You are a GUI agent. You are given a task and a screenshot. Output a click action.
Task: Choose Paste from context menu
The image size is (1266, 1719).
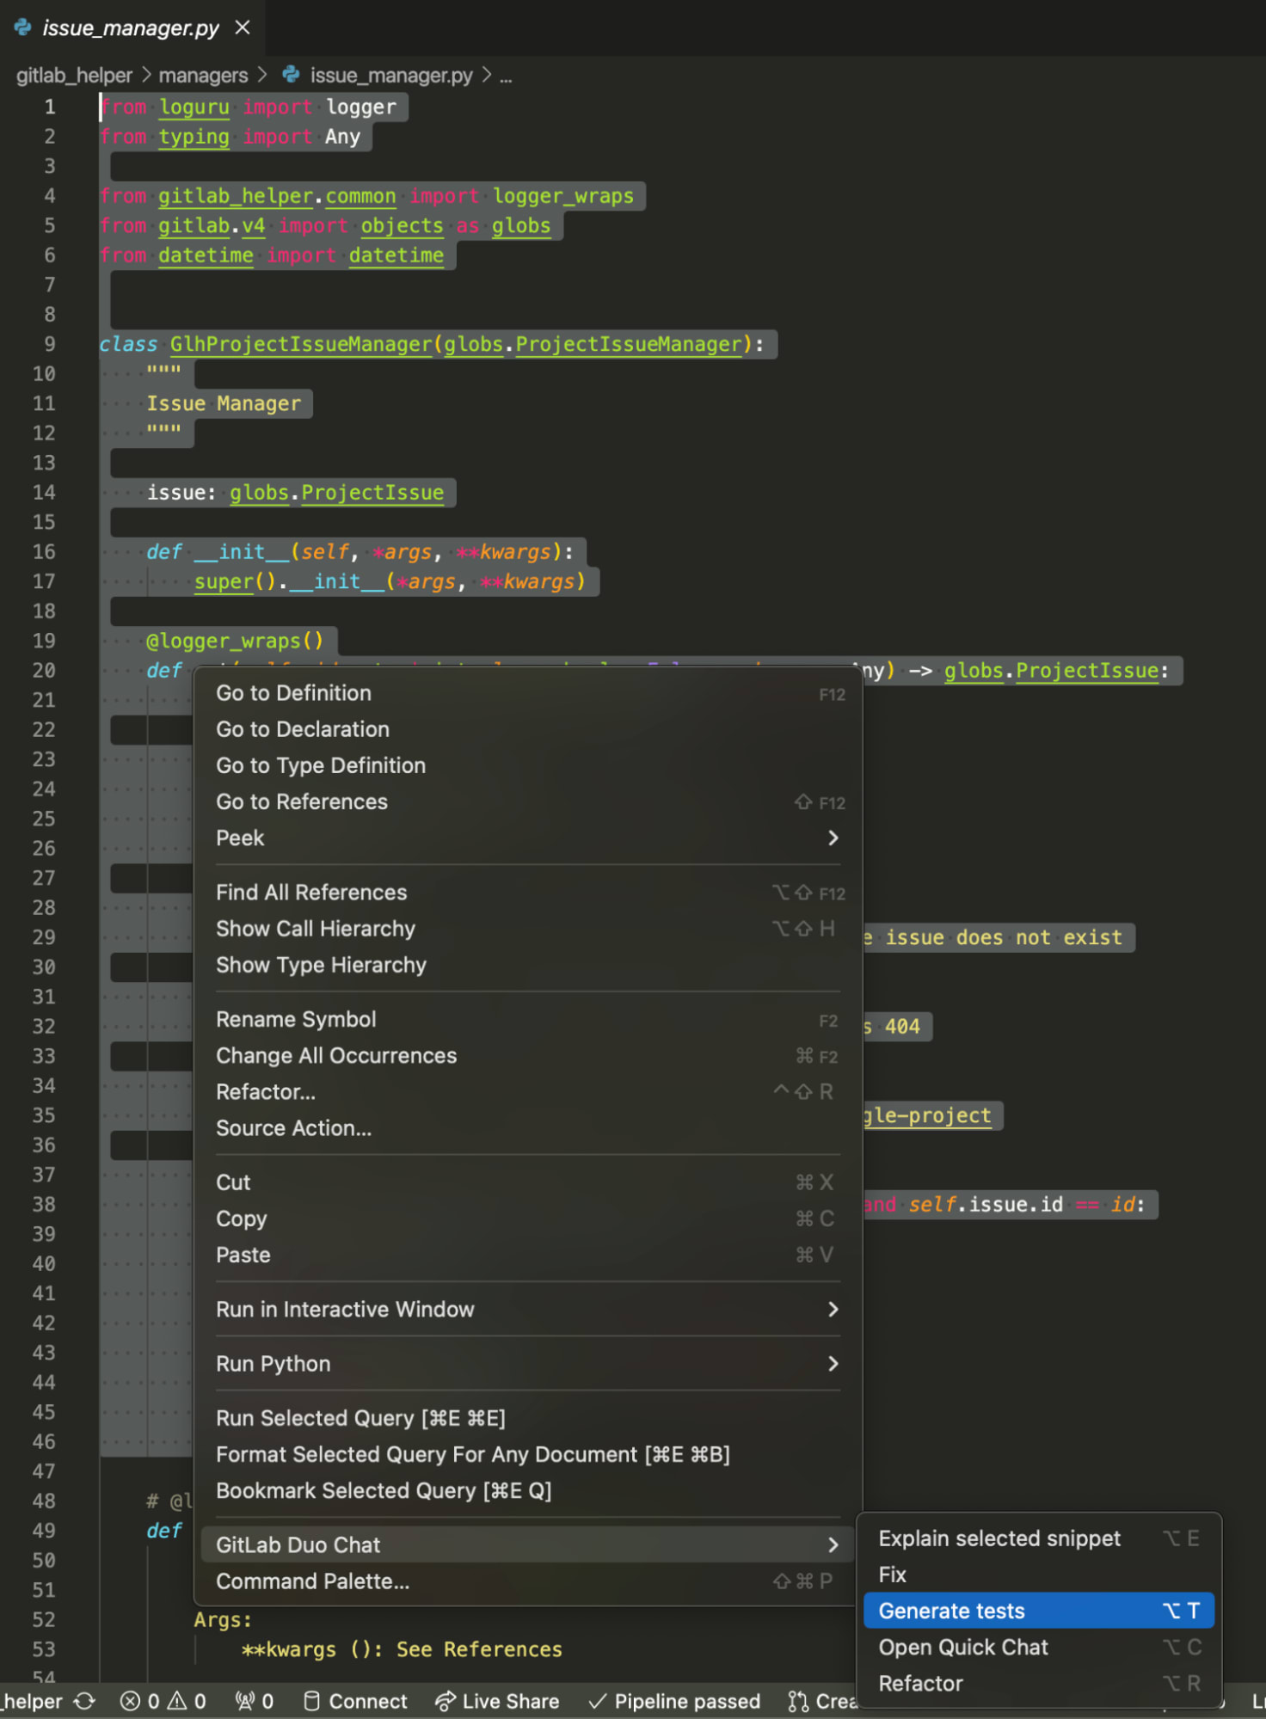click(527, 1255)
